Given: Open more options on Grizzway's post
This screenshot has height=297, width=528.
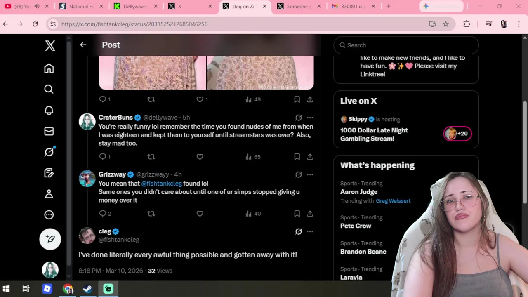Looking at the screenshot, I should (310, 174).
